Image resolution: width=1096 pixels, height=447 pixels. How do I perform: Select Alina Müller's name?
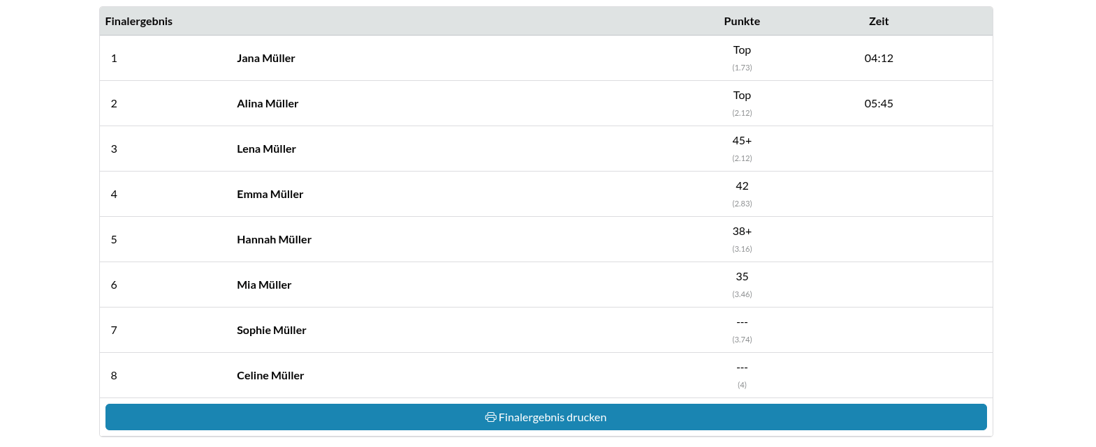pos(268,104)
